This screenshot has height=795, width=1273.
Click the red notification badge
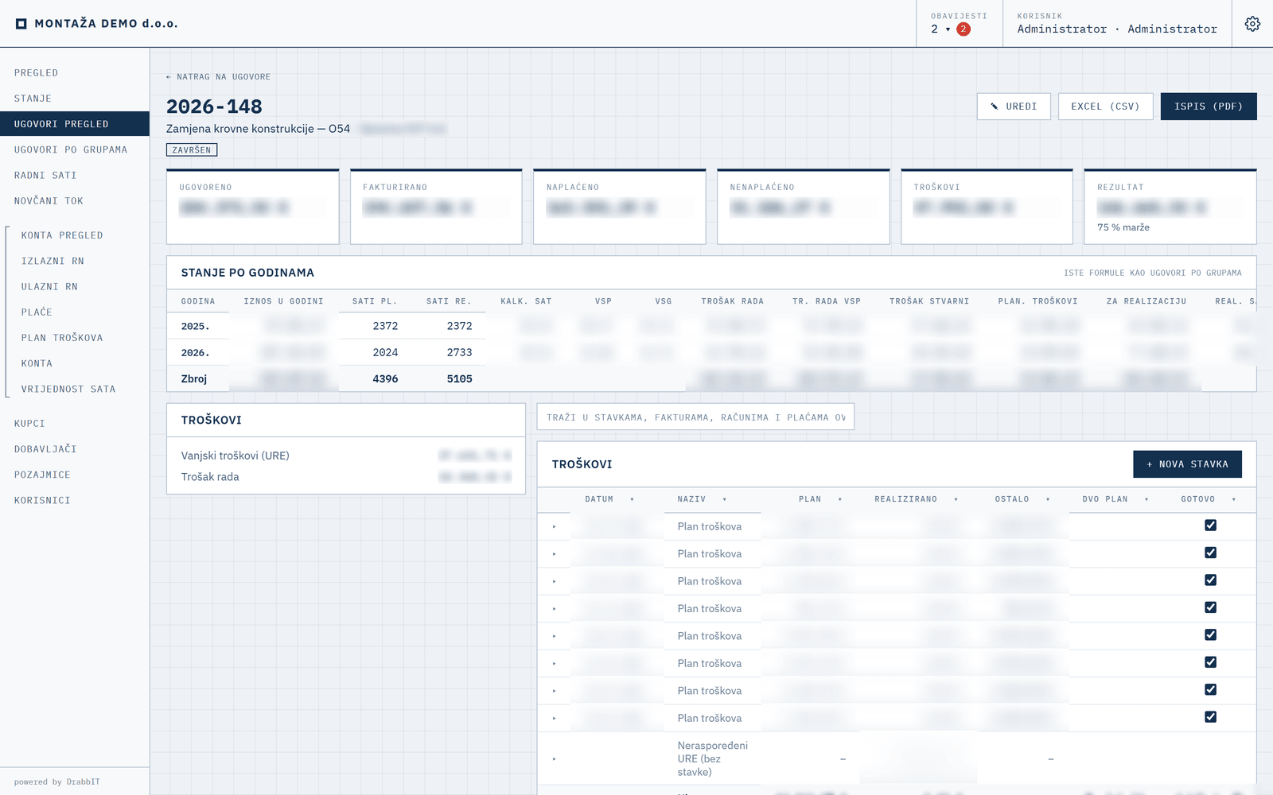(x=964, y=29)
